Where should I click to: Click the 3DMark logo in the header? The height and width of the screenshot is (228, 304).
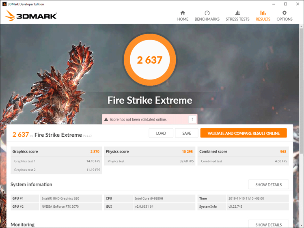pos(31,16)
